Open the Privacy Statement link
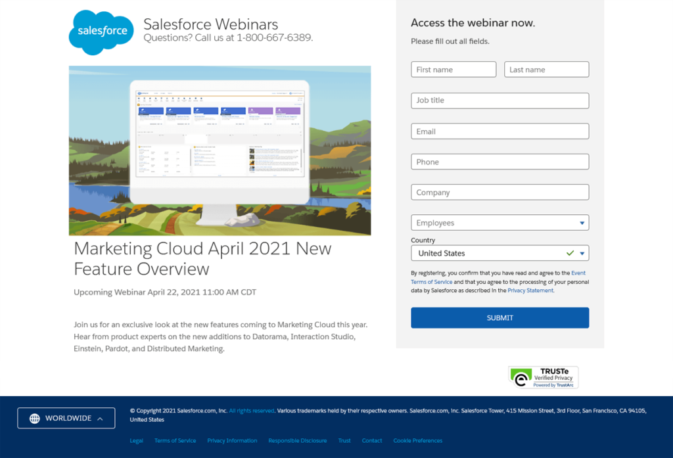The height and width of the screenshot is (458, 673). coord(530,290)
